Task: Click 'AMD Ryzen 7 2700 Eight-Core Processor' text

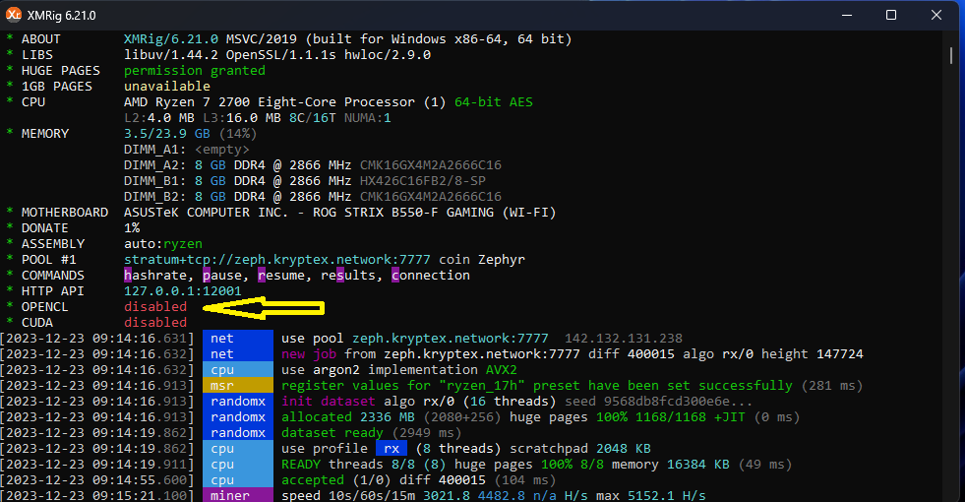Action: pyautogui.click(x=270, y=101)
